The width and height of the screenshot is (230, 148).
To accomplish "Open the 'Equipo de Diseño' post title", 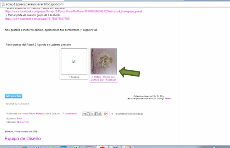I will [x=23, y=138].
